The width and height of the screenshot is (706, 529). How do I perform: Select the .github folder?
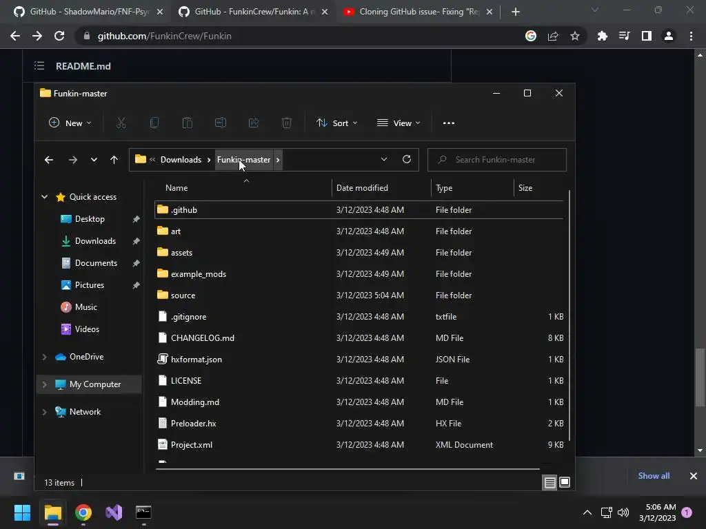tap(359, 209)
